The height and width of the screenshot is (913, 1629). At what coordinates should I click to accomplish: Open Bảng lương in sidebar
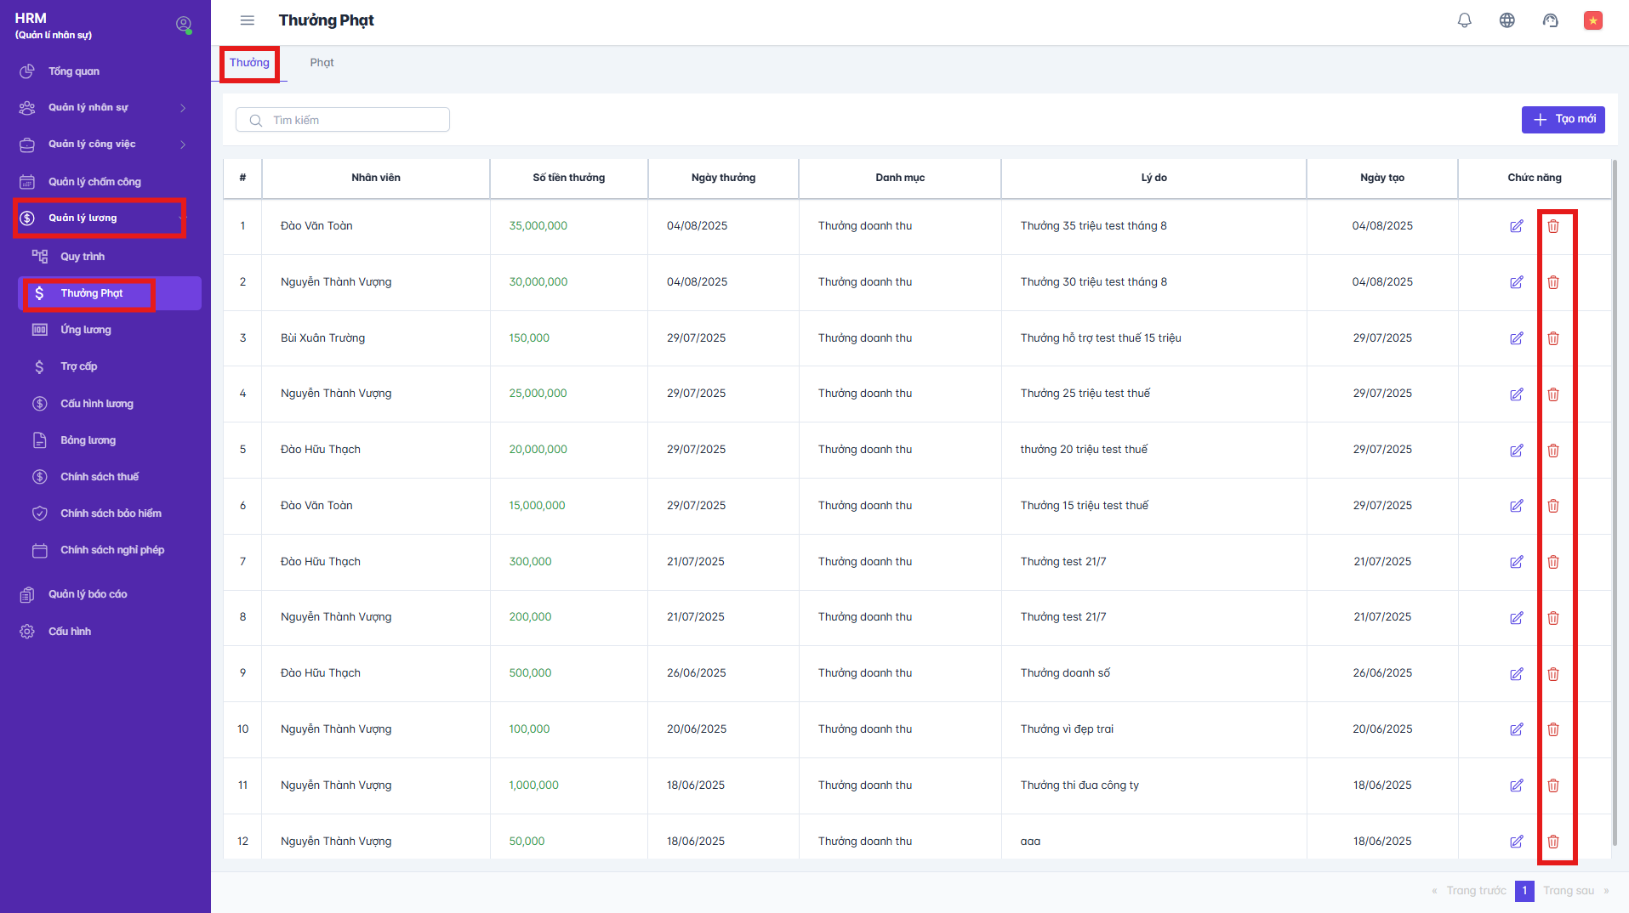tap(88, 440)
